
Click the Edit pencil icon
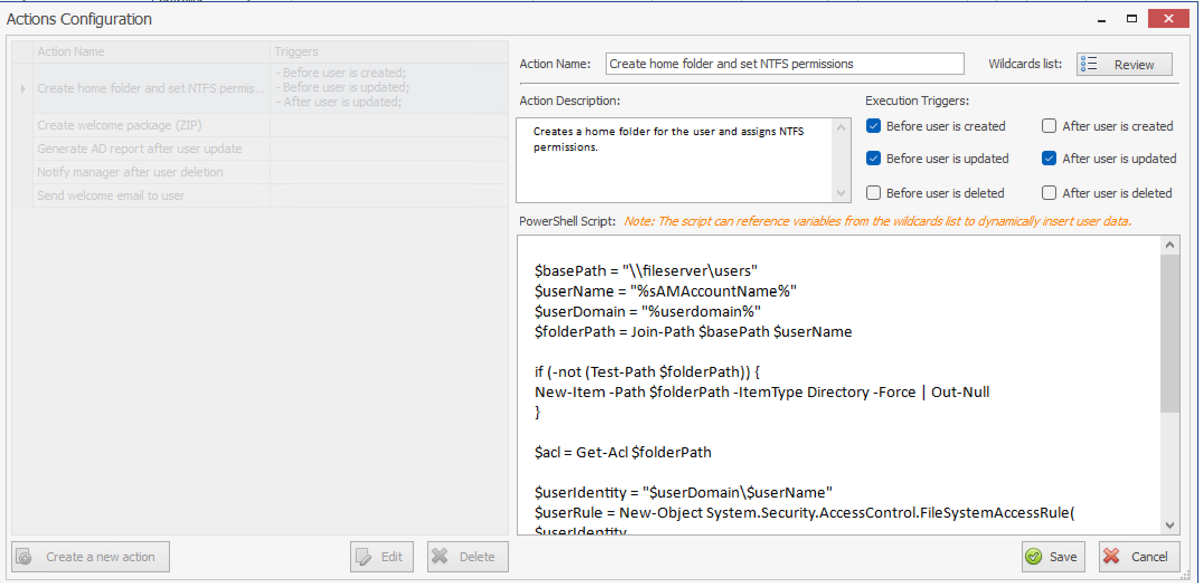coord(364,557)
